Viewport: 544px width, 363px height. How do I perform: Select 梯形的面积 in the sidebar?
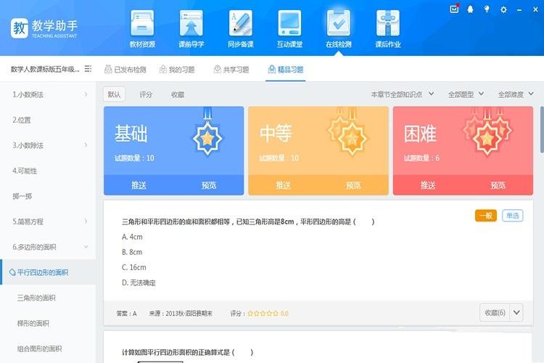[33, 323]
